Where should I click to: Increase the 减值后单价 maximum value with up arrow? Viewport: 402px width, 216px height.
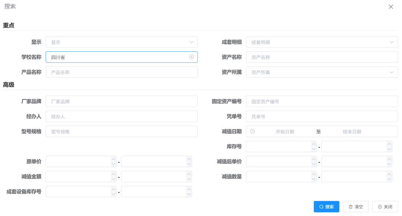(389, 159)
